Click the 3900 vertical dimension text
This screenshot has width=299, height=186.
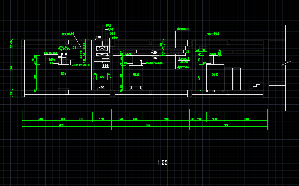(12, 69)
